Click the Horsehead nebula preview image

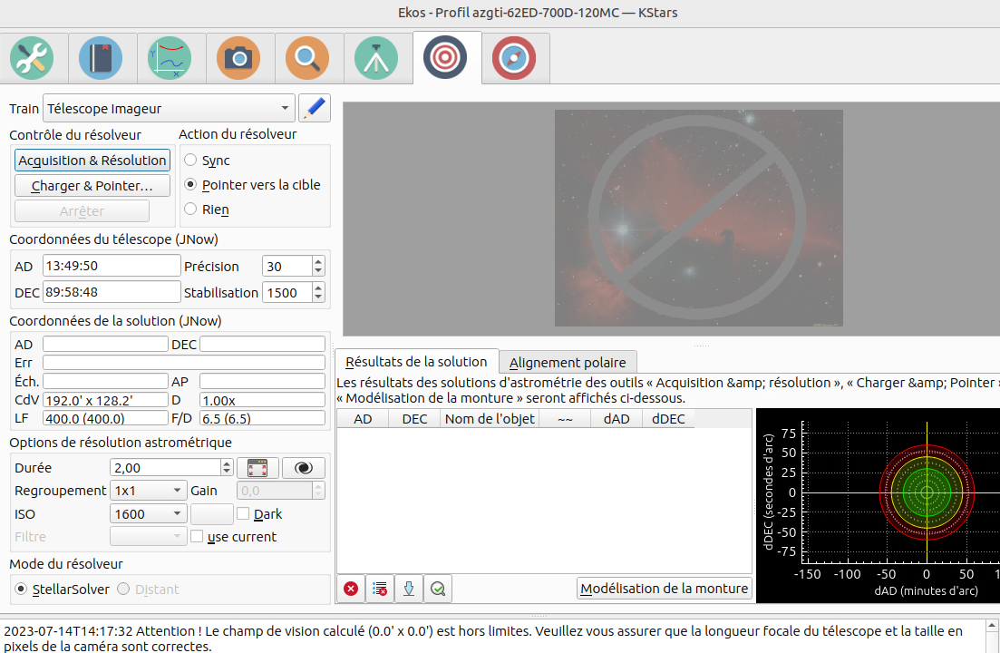[698, 218]
